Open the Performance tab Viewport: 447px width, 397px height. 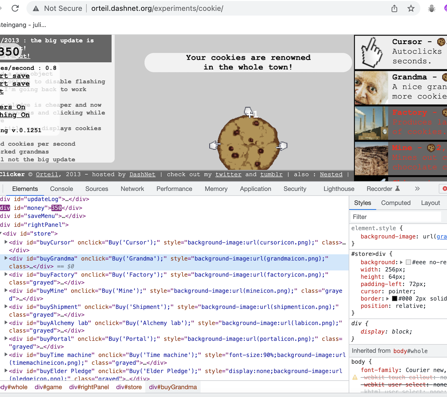click(174, 189)
